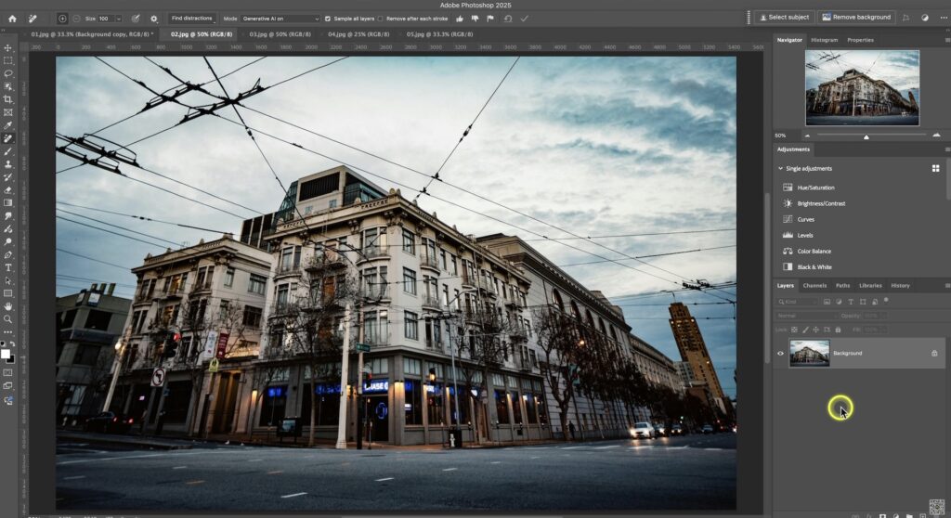Toggle layer filtering on or off
951x518 pixels.
coord(886,300)
